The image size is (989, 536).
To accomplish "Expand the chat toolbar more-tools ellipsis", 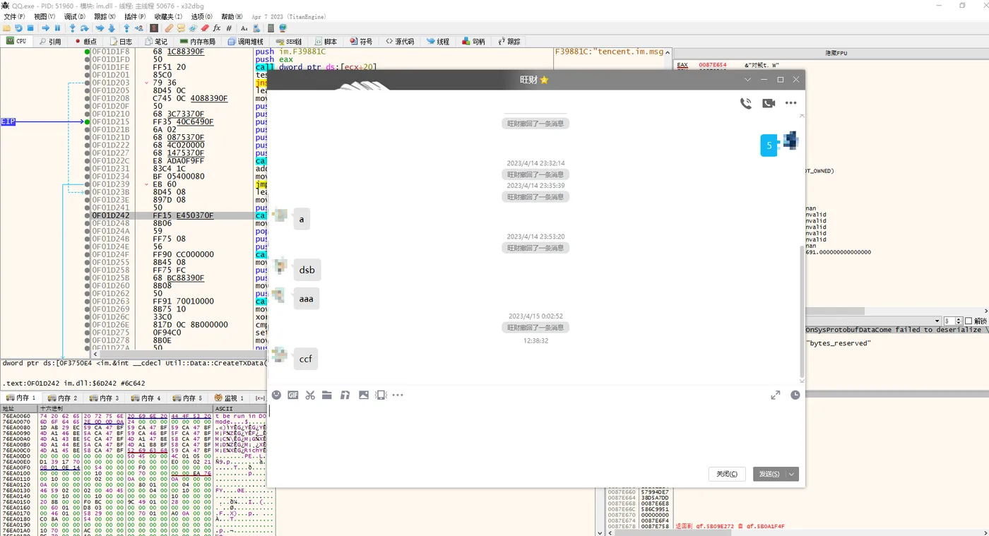I will coord(398,395).
